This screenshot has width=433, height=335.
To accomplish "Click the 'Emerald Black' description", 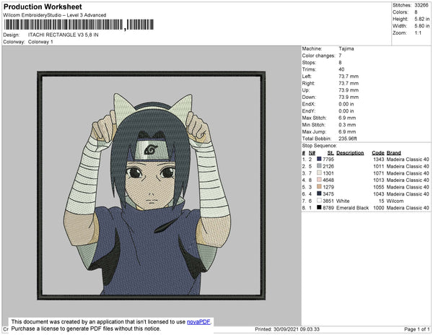I will point(352,208).
